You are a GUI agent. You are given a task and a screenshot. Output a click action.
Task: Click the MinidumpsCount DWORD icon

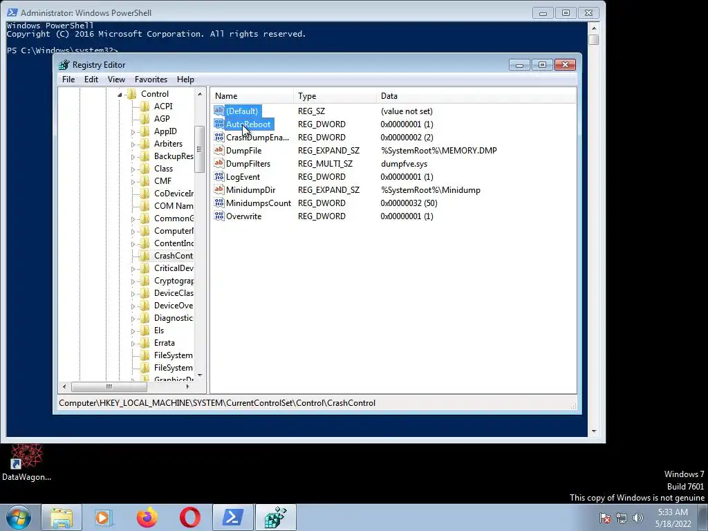pyautogui.click(x=219, y=203)
